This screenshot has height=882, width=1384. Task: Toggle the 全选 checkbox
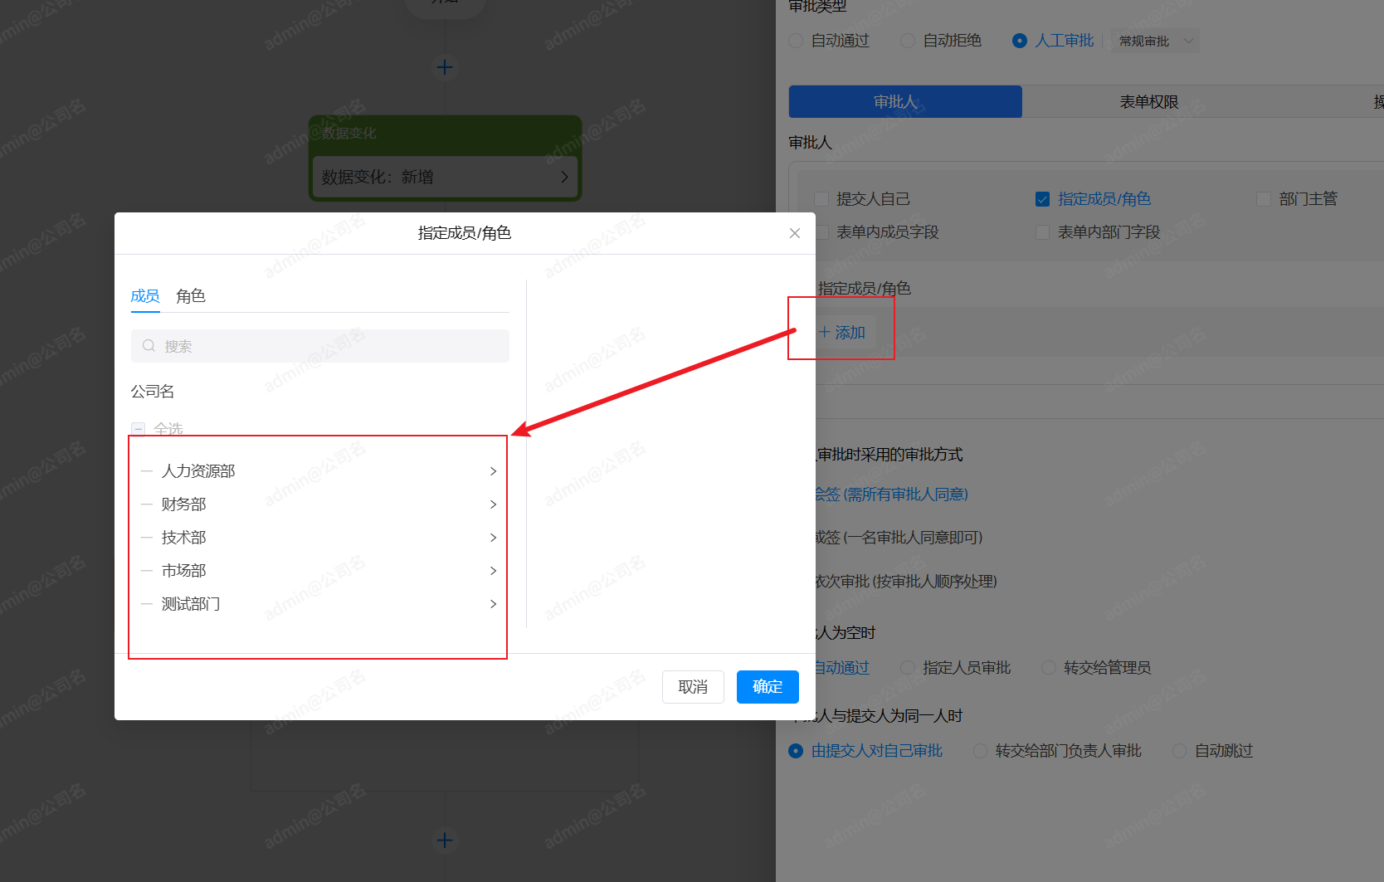point(139,429)
